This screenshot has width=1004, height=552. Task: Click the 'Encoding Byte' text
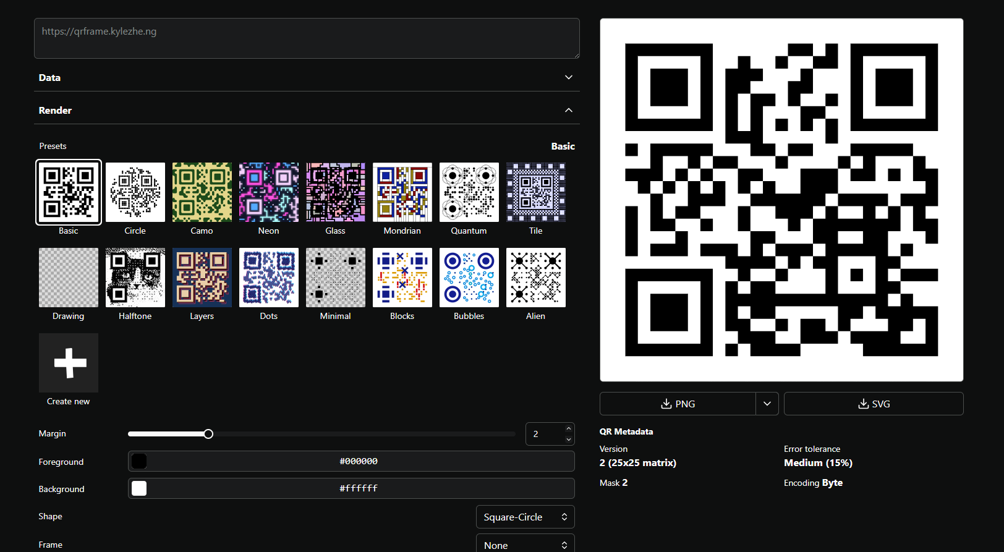click(813, 483)
